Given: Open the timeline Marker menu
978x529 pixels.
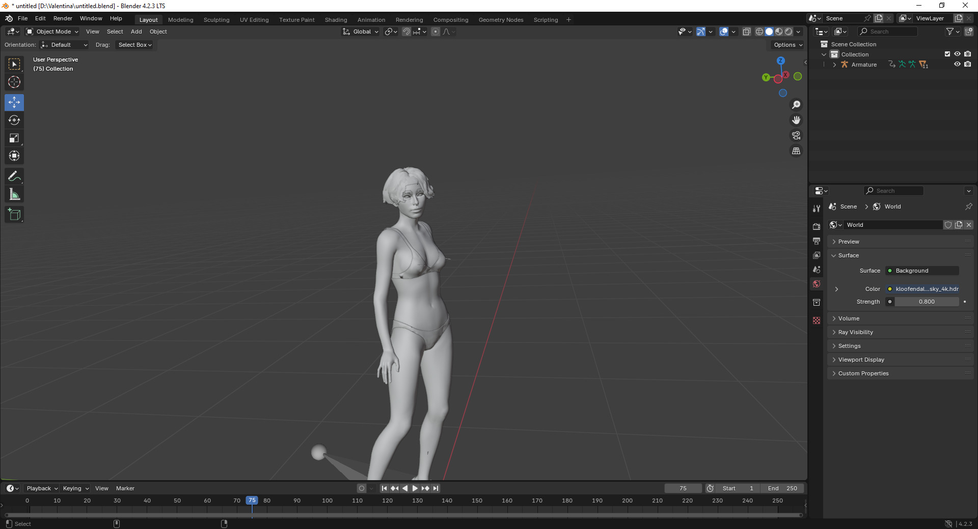Looking at the screenshot, I should coord(125,488).
